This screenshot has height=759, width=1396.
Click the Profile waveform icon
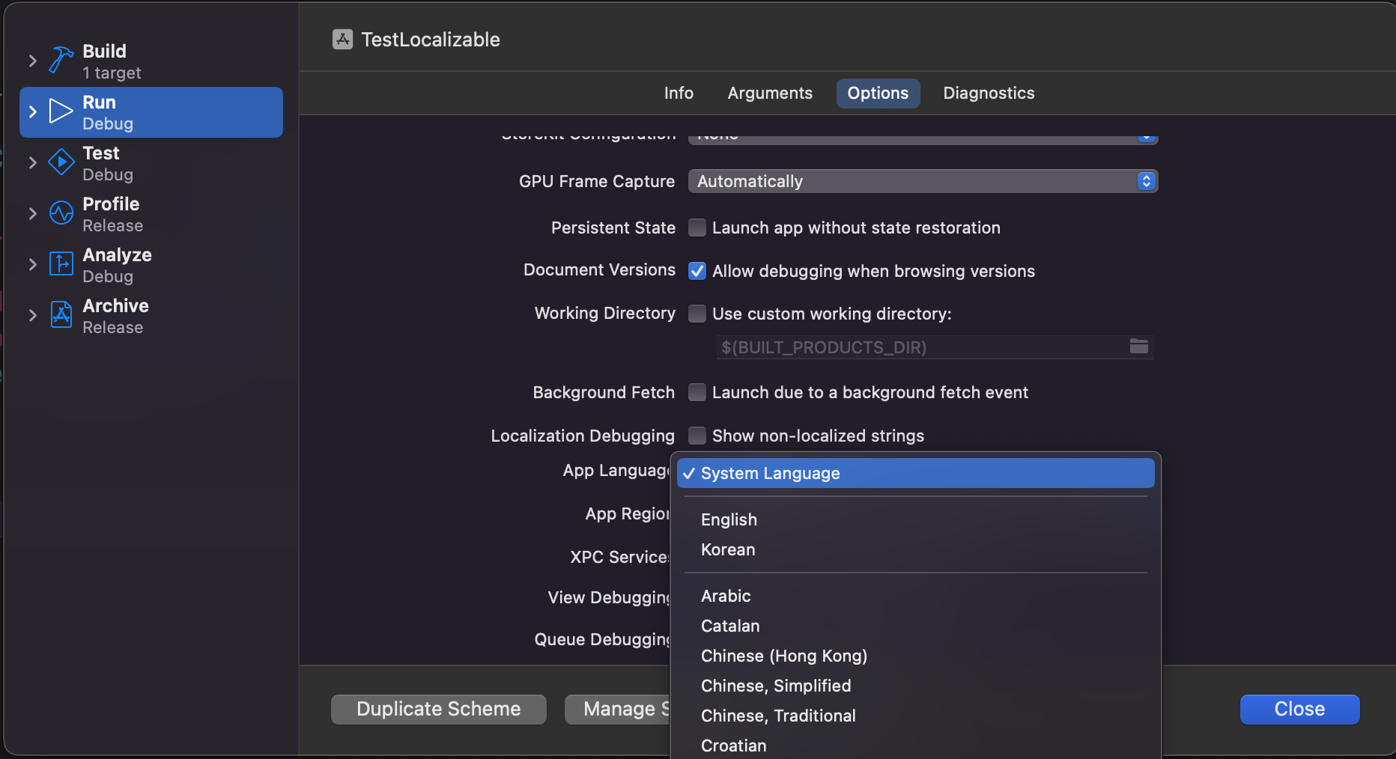[x=61, y=213]
